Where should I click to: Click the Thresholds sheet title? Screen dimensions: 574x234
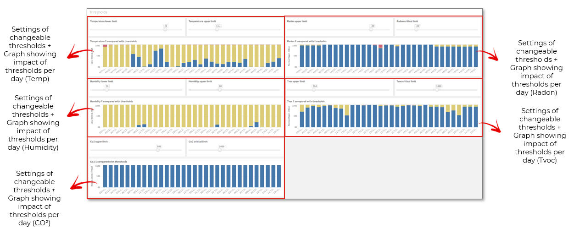(x=98, y=12)
